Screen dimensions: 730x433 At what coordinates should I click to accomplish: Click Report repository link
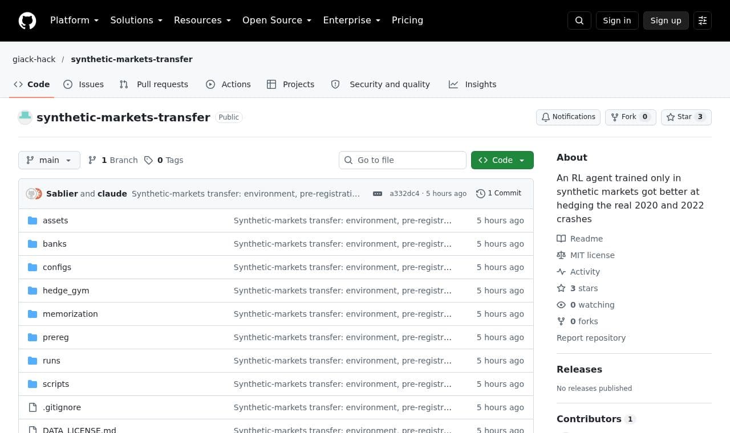pyautogui.click(x=591, y=338)
